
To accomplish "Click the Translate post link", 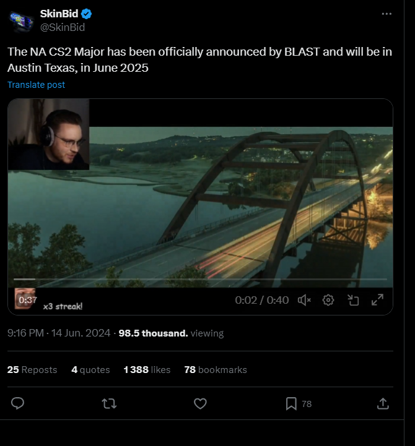I will (x=36, y=85).
